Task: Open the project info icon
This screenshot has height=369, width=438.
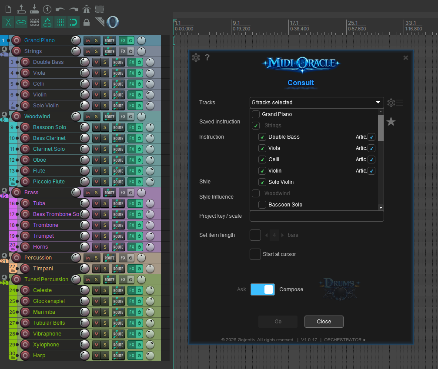Action: click(47, 10)
